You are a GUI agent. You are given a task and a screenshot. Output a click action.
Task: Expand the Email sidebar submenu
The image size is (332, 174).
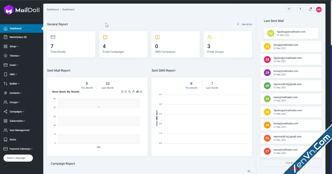click(x=14, y=65)
